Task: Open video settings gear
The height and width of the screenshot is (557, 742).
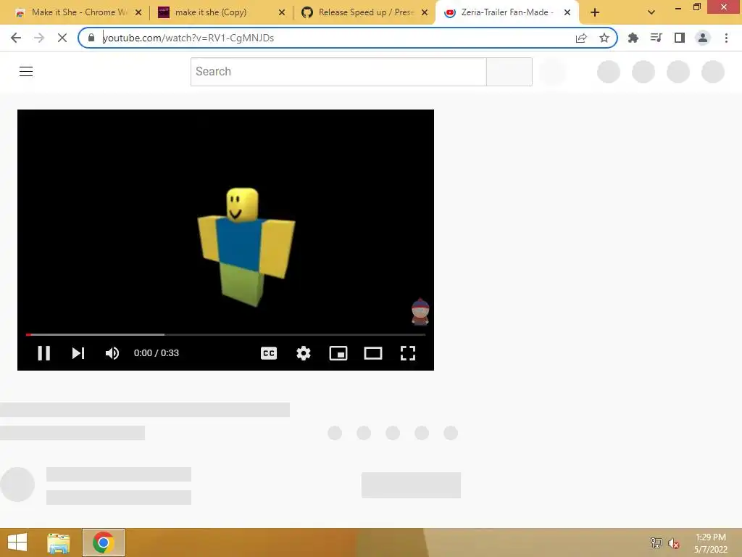Action: click(x=304, y=353)
